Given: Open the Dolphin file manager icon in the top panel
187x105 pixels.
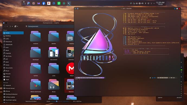Looking at the screenshot, I should coord(28,3).
